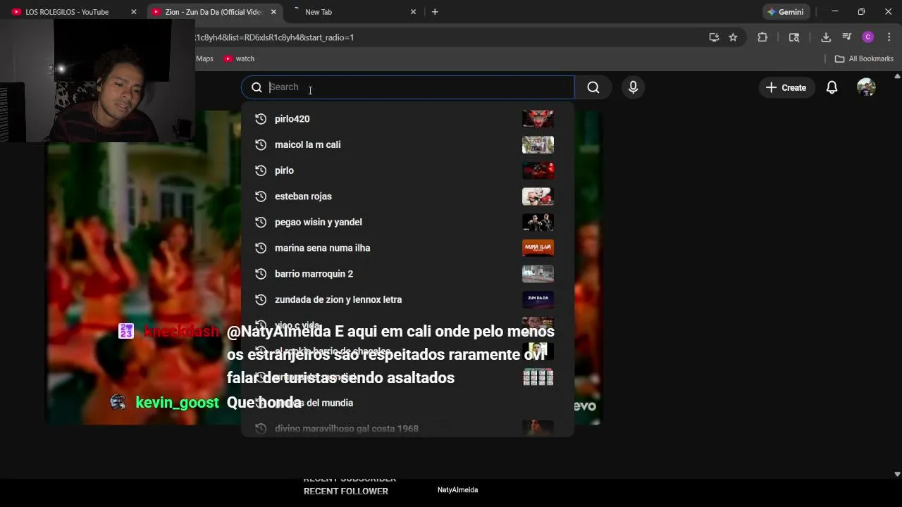This screenshot has width=902, height=507.
Task: Open the All Bookmarks folder
Action: 864,58
